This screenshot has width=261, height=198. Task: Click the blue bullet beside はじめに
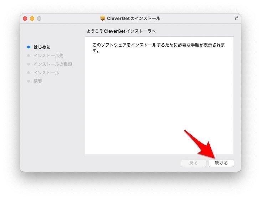click(29, 47)
